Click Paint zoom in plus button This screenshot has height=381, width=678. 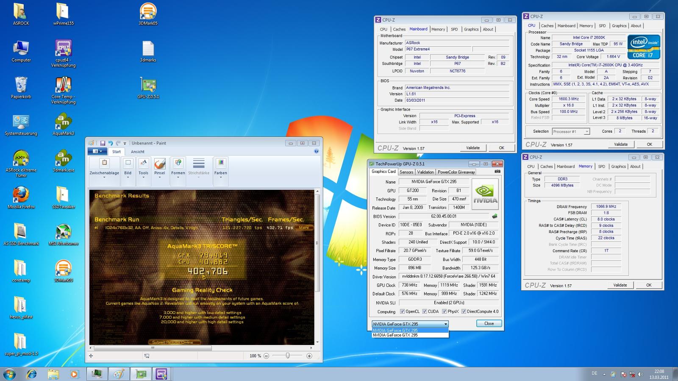(x=309, y=356)
